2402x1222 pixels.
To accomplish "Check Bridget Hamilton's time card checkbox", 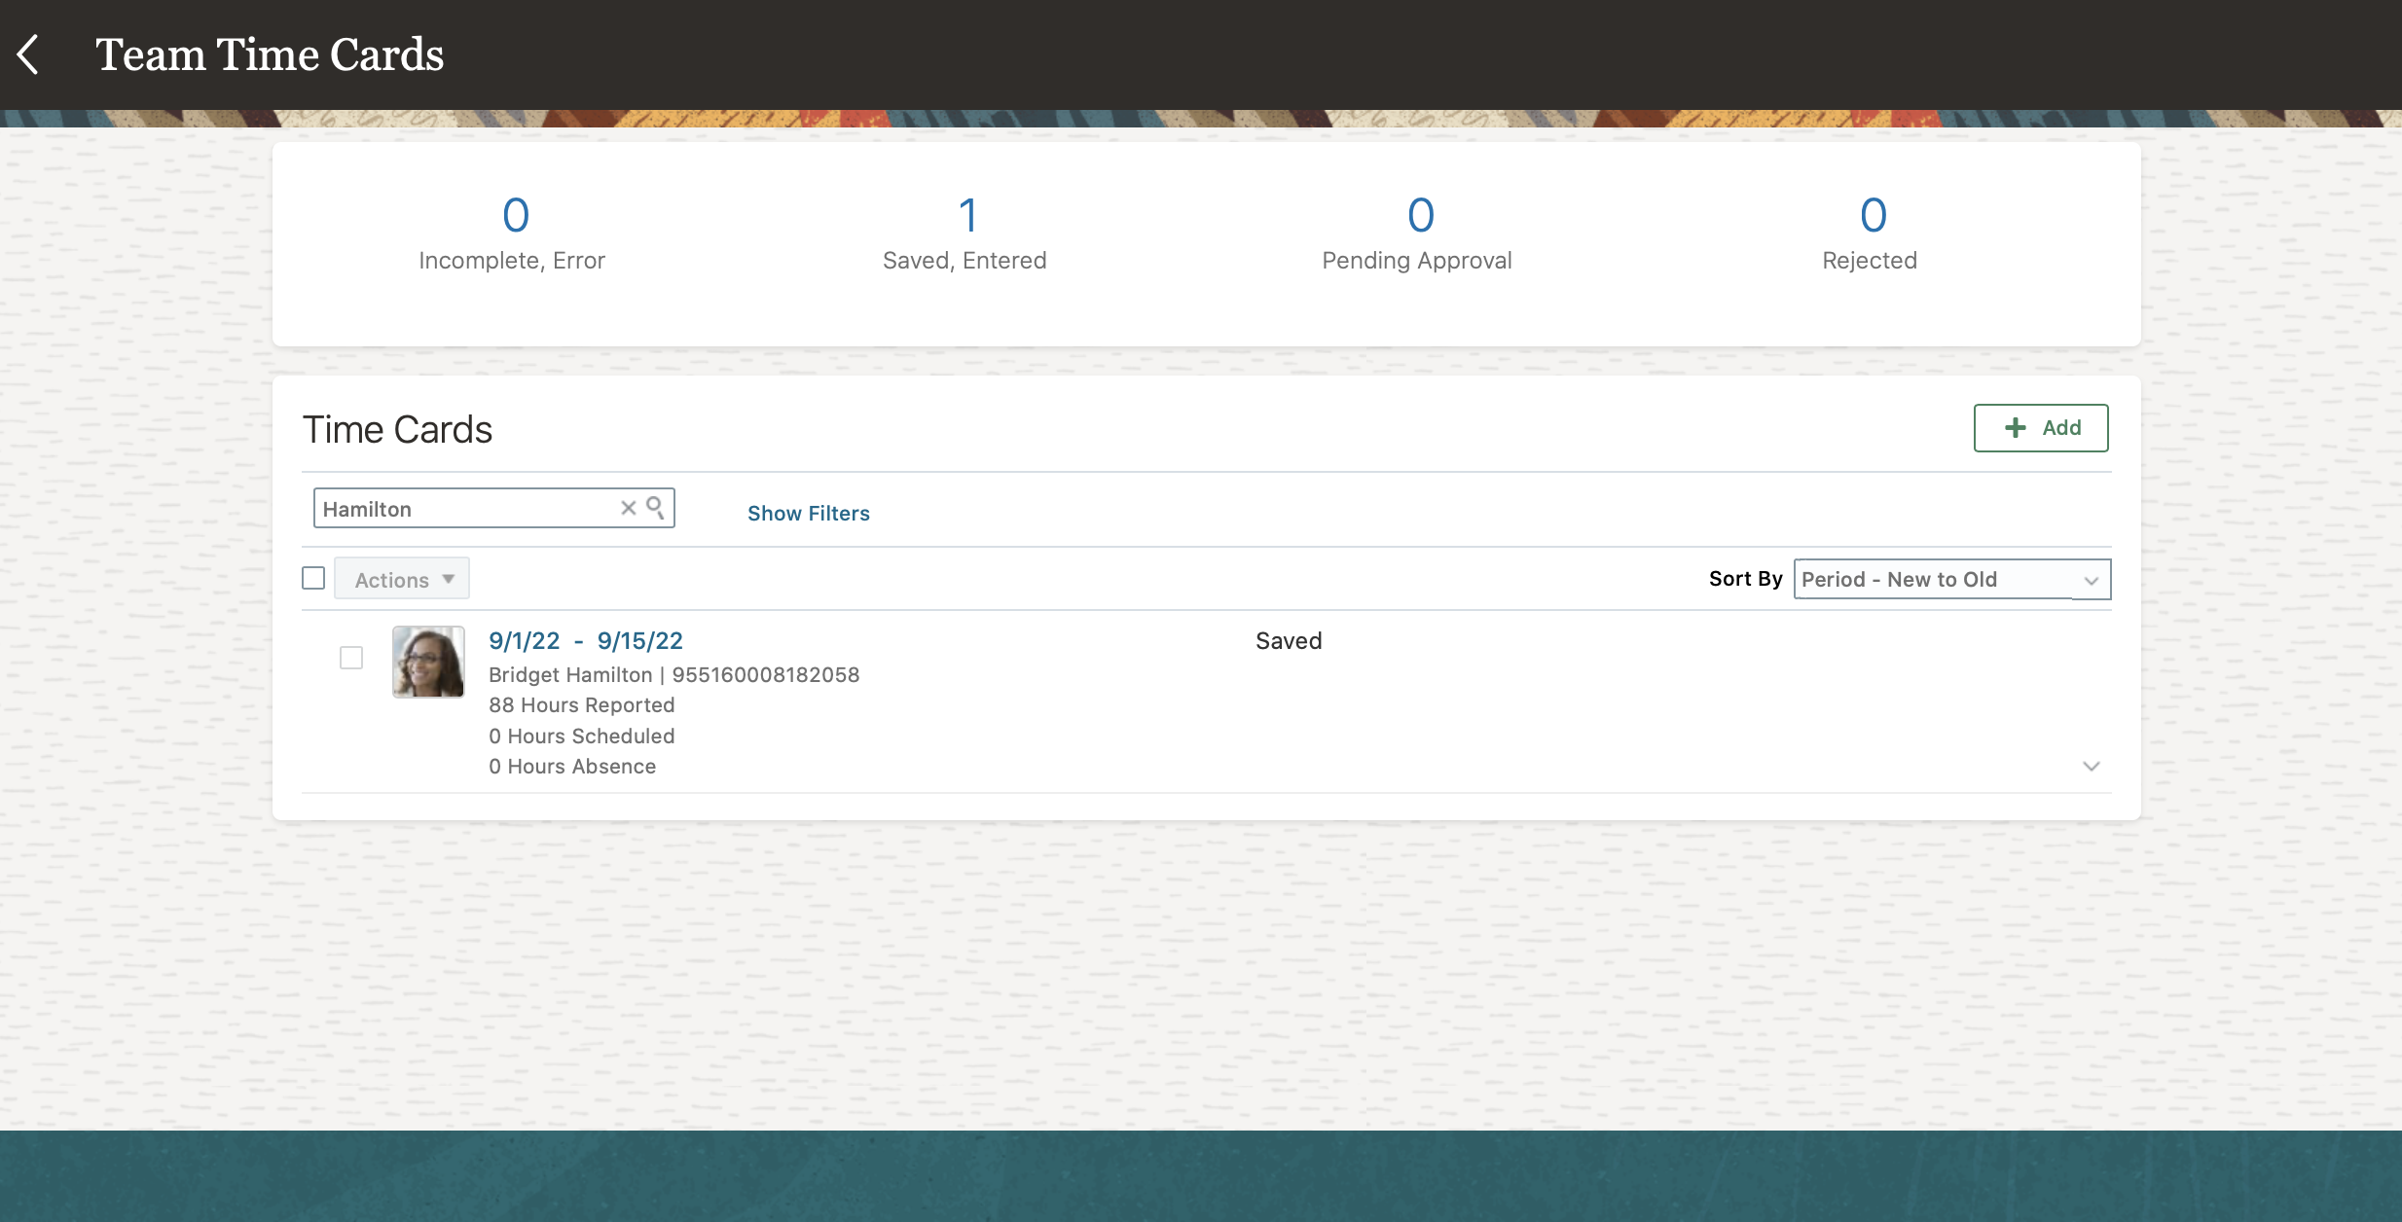I will 349,658.
